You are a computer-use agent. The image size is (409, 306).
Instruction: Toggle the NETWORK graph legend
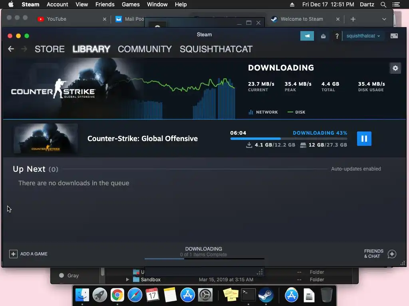point(263,112)
